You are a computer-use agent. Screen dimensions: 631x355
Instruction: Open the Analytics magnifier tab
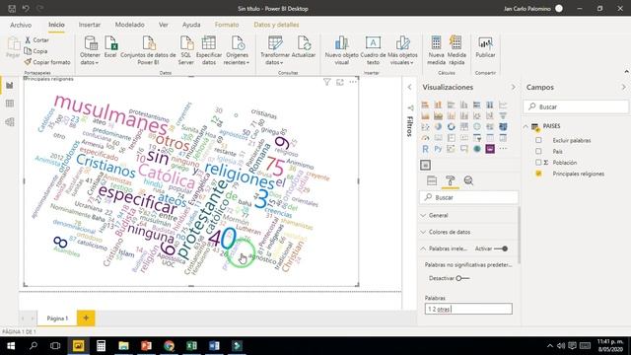coord(468,180)
